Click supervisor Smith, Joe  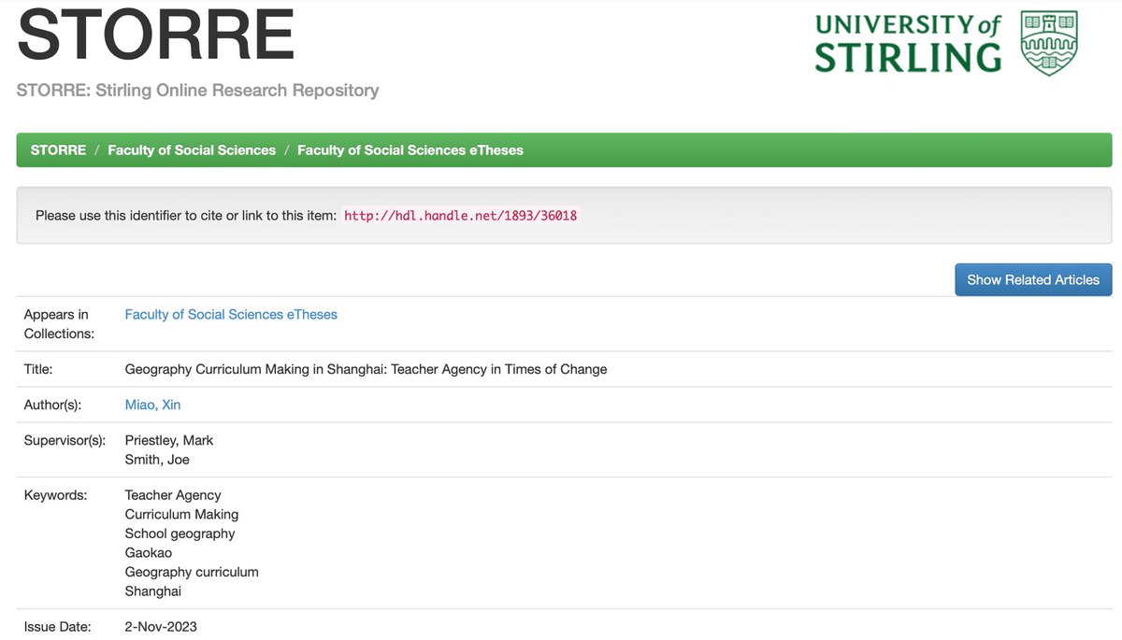(x=157, y=460)
